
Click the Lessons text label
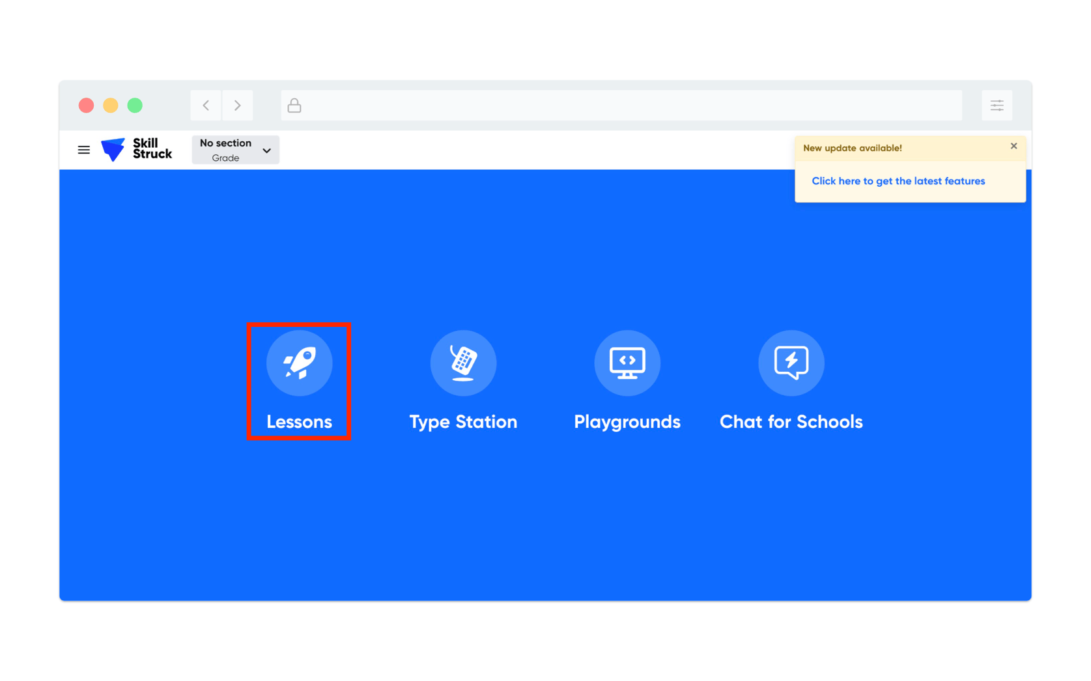(299, 422)
